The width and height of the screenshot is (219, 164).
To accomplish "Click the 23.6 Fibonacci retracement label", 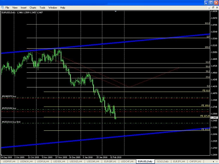I will coord(208,77).
